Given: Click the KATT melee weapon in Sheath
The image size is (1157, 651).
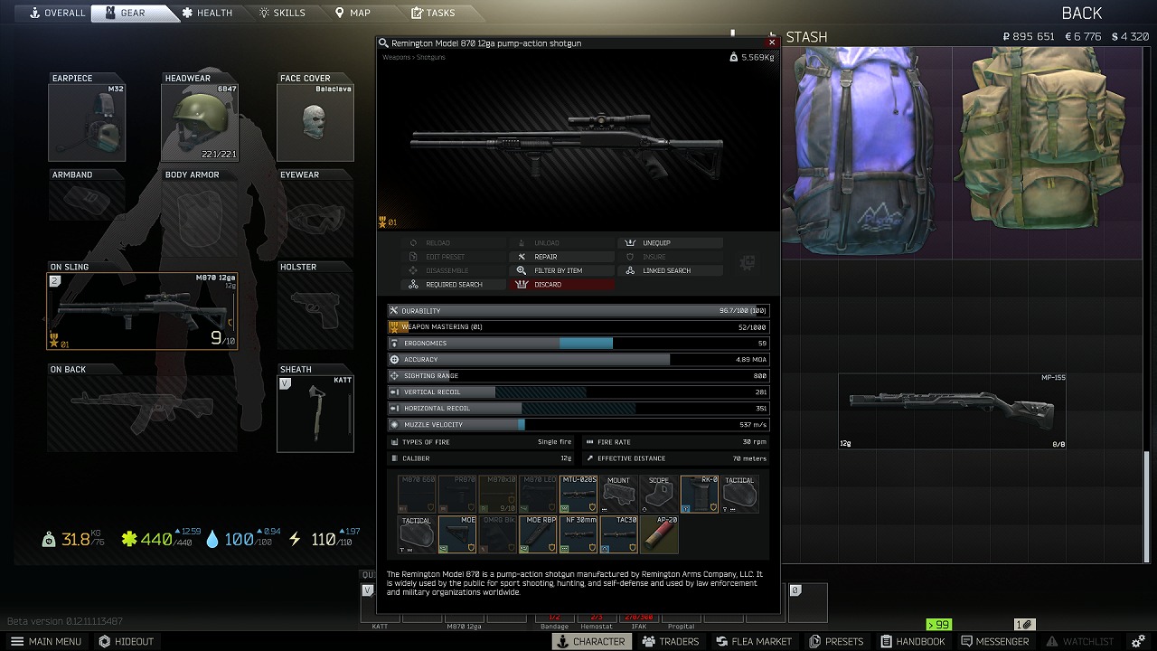Looking at the screenshot, I should click(x=315, y=413).
